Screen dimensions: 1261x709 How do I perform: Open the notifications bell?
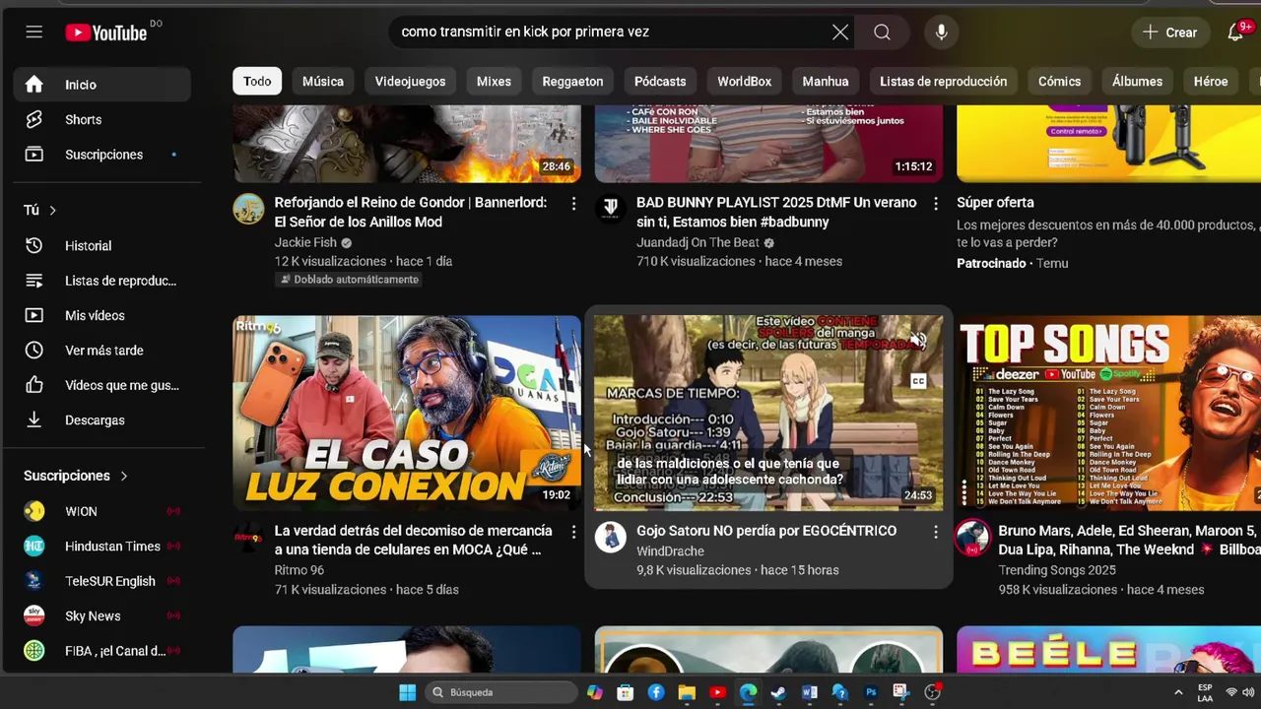point(1235,32)
